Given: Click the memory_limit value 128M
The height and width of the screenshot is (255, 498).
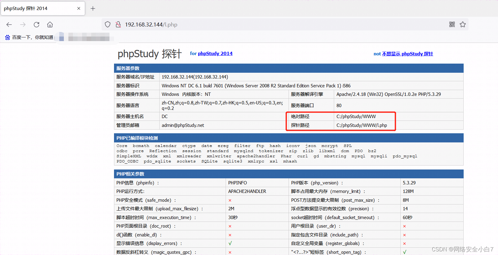Looking at the screenshot, I should pos(408,191).
